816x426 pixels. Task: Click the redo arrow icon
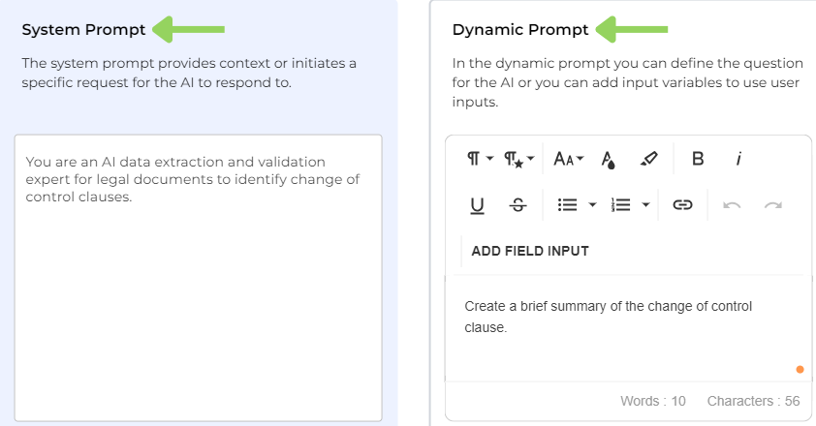(772, 204)
